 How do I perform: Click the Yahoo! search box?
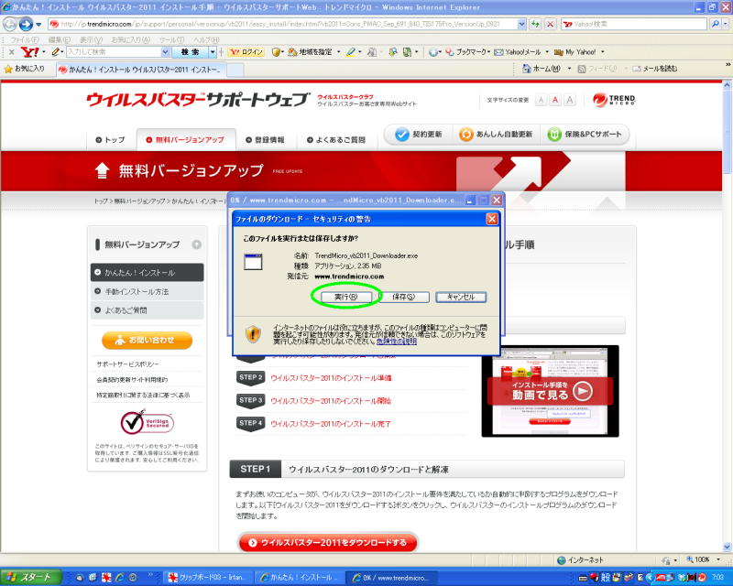634,24
